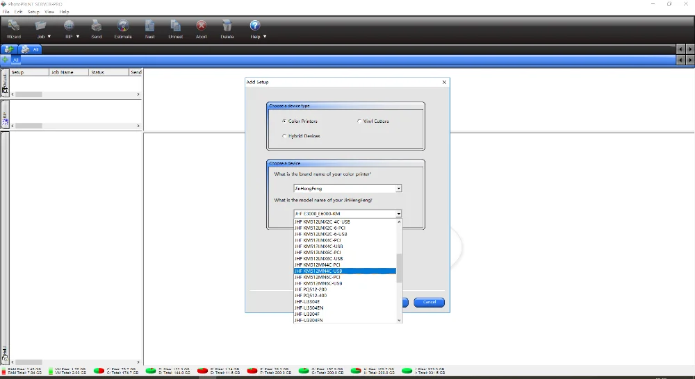Click the E: drive pie chart indicator
The width and height of the screenshot is (695, 379).
click(x=202, y=371)
